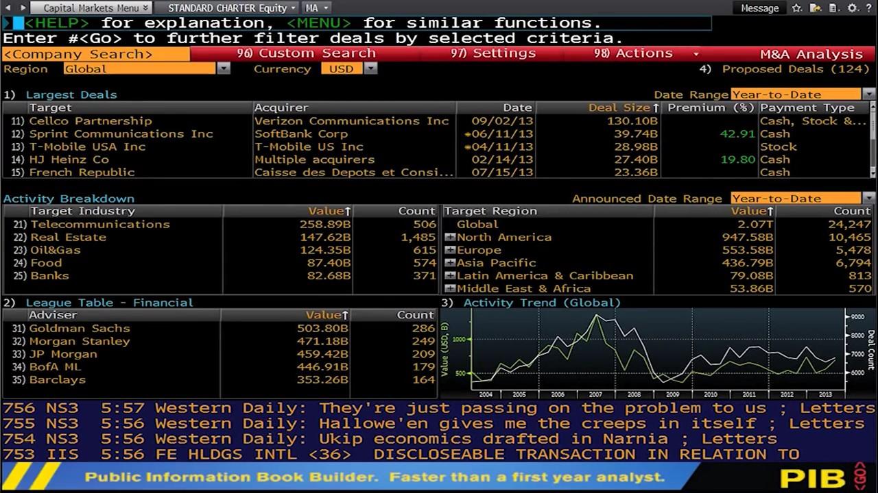This screenshot has height=493, width=878.
Task: Open the favorites star icon
Action: (x=796, y=8)
